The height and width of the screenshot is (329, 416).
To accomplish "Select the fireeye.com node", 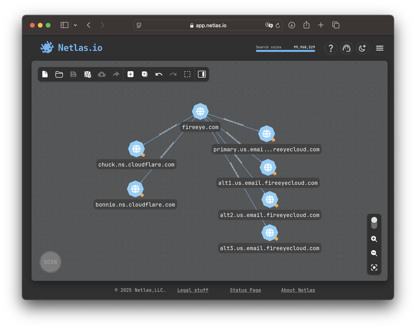I will pyautogui.click(x=200, y=111).
